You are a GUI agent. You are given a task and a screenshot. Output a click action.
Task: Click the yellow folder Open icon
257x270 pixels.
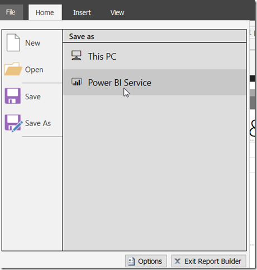13,69
